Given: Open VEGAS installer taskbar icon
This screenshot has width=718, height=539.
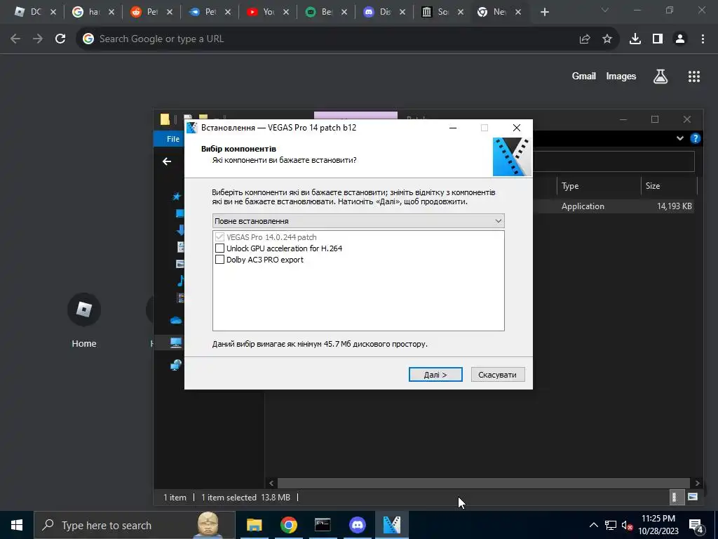Looking at the screenshot, I should coord(391,525).
